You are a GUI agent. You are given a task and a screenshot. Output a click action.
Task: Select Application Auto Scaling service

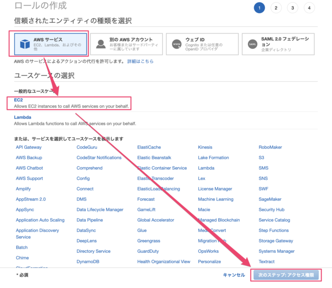(40, 220)
